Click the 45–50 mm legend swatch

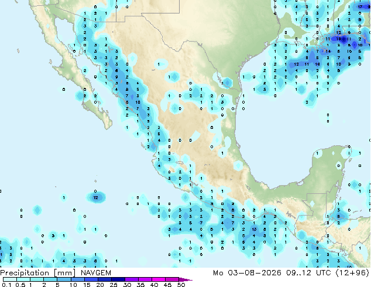pos(172,279)
